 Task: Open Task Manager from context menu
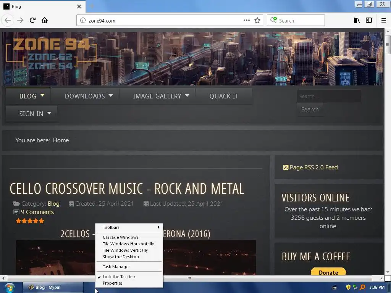tap(129, 267)
